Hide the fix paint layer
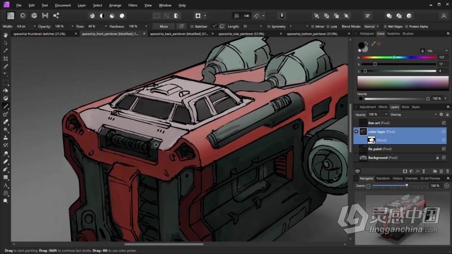Image resolution: width=452 pixels, height=254 pixels. [444, 149]
